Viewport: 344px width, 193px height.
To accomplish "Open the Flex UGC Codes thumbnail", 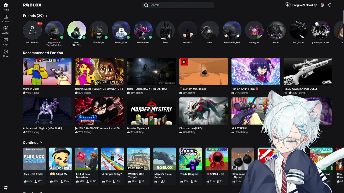I will pyautogui.click(x=34, y=159).
